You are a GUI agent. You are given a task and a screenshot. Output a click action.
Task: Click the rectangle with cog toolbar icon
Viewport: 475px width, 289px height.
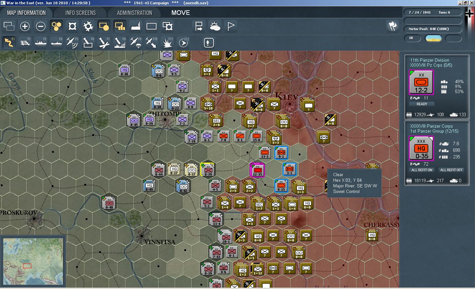tap(167, 26)
